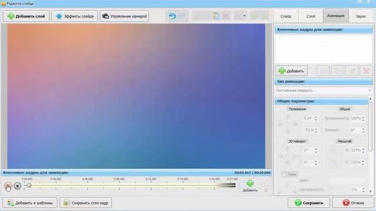Click the green plus Добавить on timeline

(250, 186)
